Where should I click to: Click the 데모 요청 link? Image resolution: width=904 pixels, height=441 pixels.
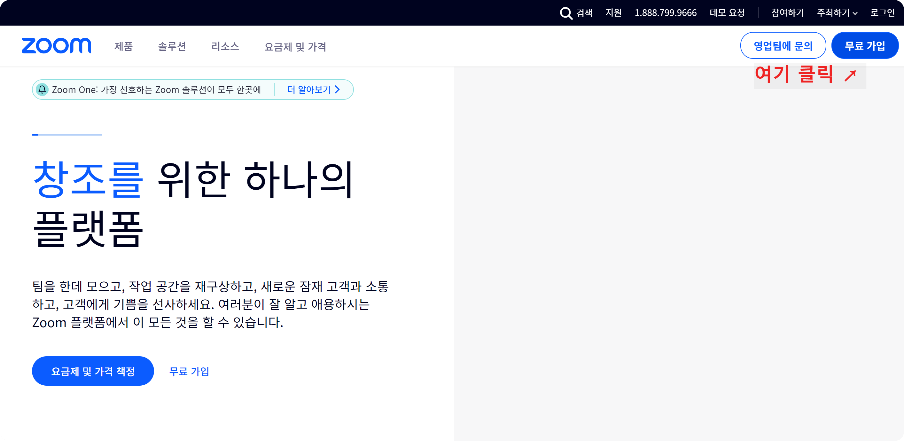point(727,13)
